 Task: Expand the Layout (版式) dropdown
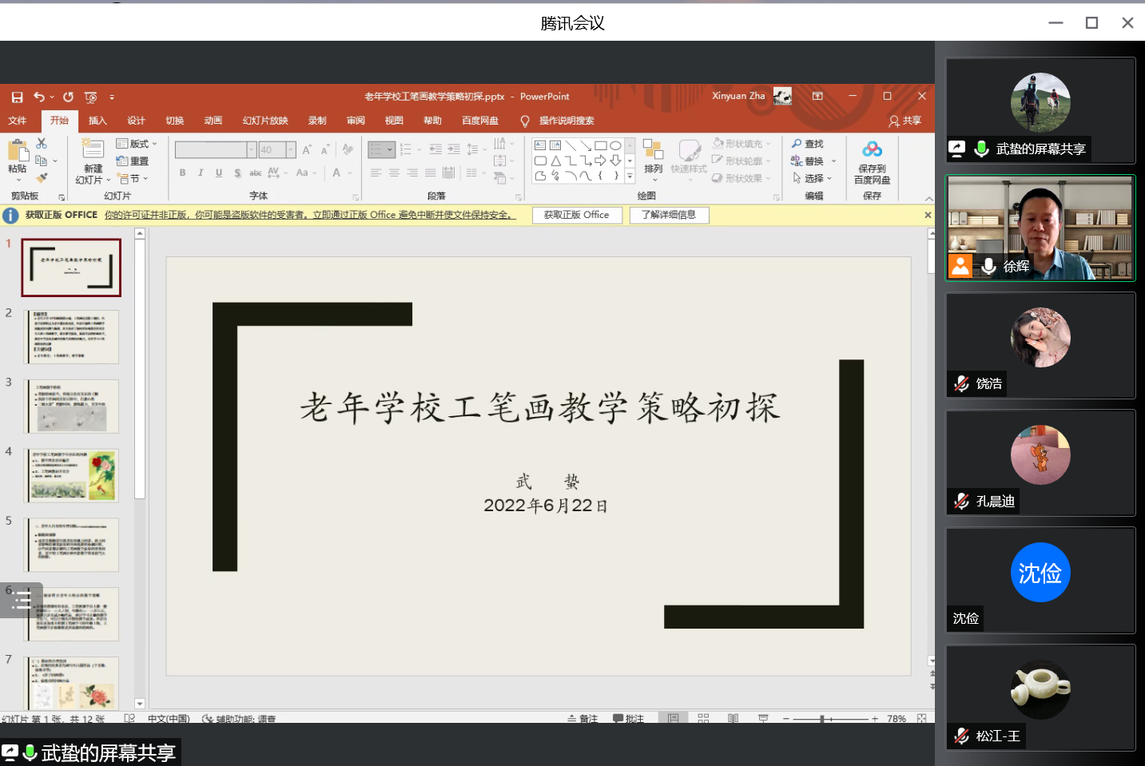[x=137, y=144]
